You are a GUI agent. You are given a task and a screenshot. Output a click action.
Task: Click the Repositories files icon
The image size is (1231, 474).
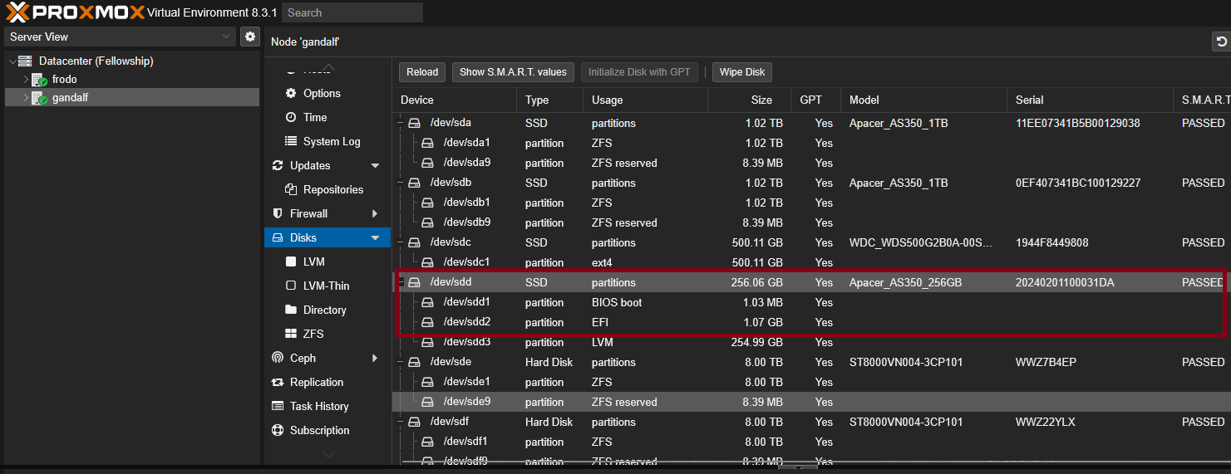pos(291,189)
